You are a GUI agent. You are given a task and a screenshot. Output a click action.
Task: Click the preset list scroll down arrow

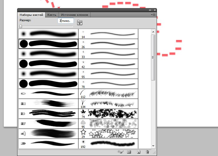[153, 146]
